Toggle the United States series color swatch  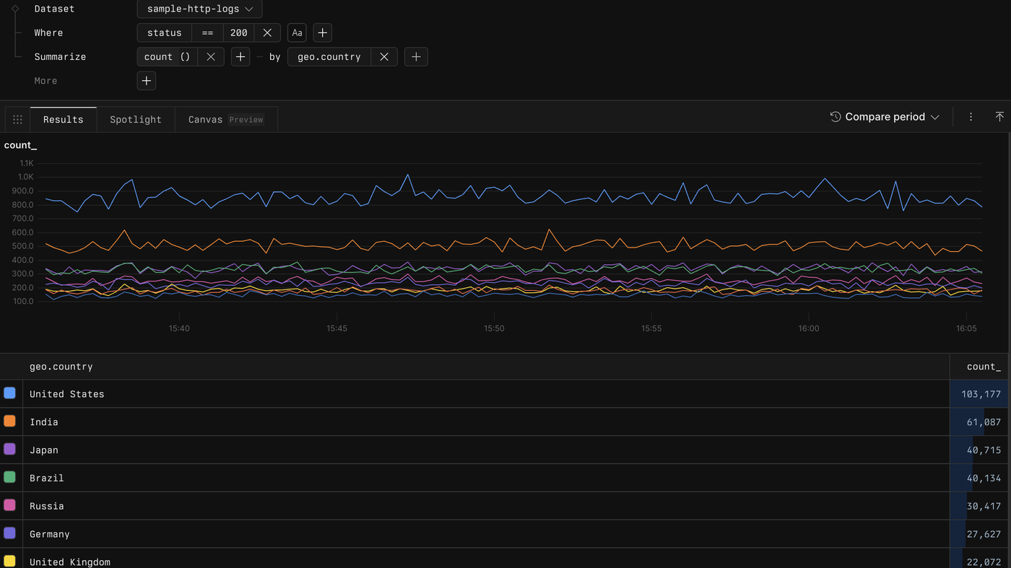point(9,393)
